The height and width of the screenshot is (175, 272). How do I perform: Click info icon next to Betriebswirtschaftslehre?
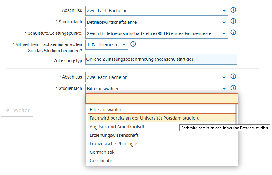pos(233,21)
